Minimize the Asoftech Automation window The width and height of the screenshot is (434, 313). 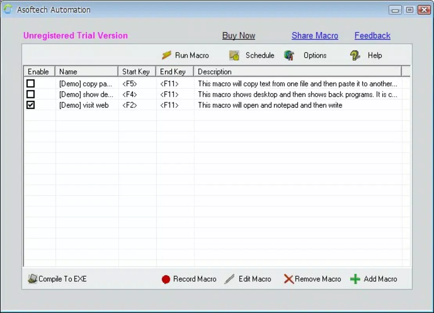(395, 10)
